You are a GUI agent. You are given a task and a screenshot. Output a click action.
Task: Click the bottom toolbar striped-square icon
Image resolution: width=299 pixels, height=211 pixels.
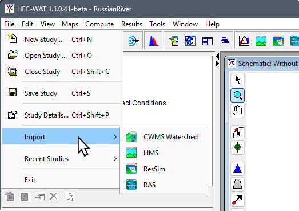click(x=25, y=197)
